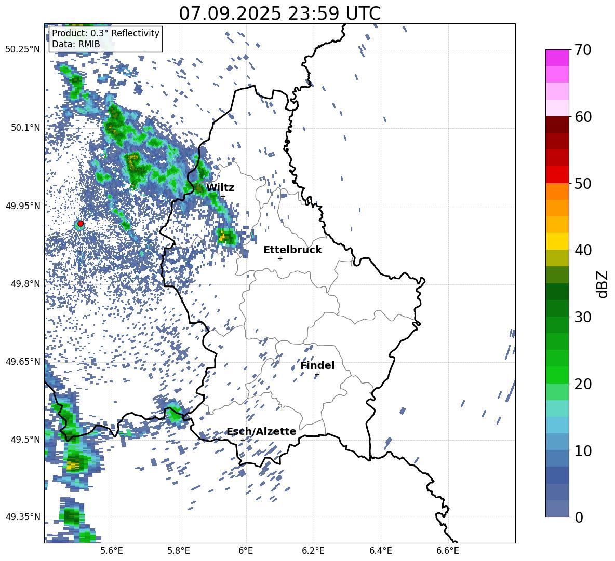Click the 6.4°E longitude label
615x561 pixels.
[x=380, y=551]
